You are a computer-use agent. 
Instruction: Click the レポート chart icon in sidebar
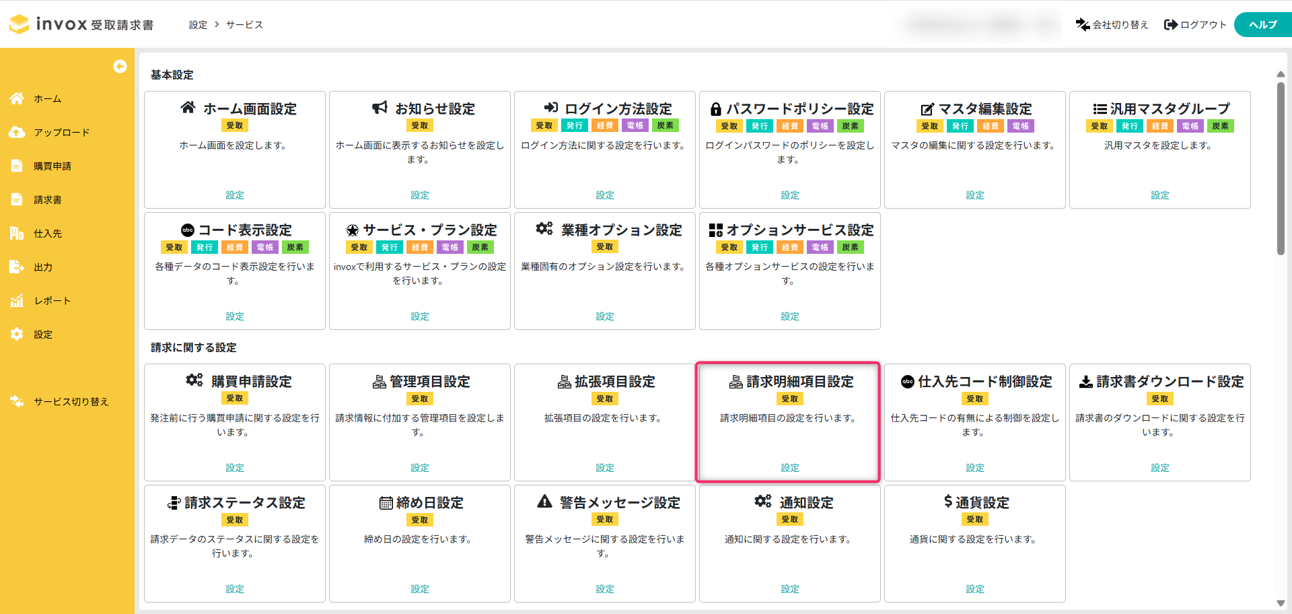click(17, 300)
